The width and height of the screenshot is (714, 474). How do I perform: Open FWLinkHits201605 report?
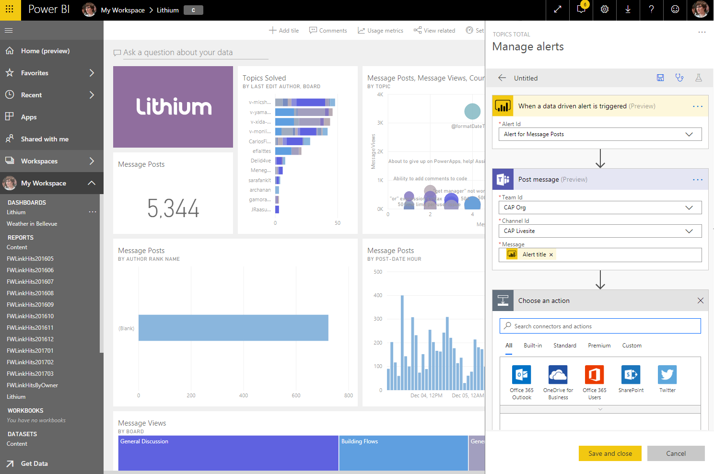coord(30,259)
